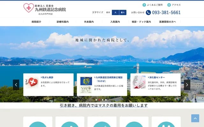Click 北九州市門司区 subtitle text
Image resolution: width=204 pixels, height=127 pixels.
tap(46, 14)
